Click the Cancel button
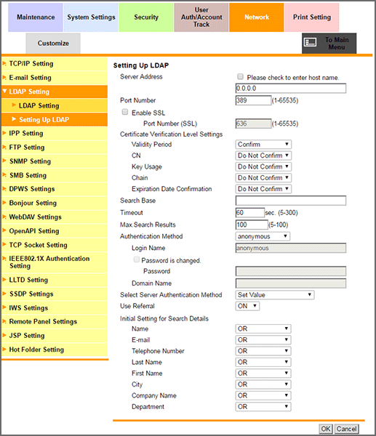Screen dimensions: 376x436 coord(346,429)
